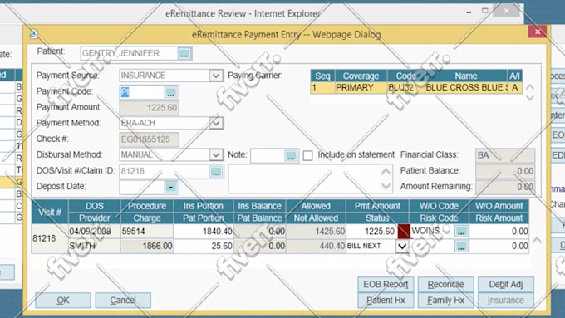This screenshot has width=565, height=318.
Task: Open the Note lookup ellipsis button
Action: click(x=291, y=155)
